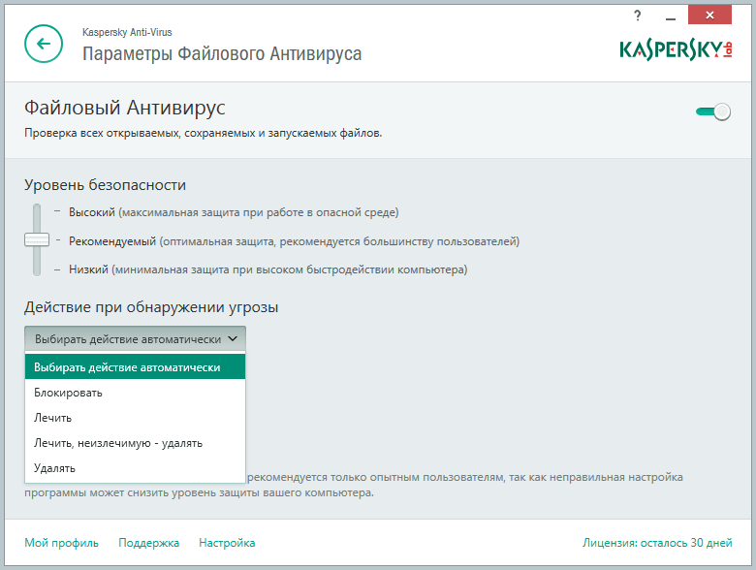756x570 pixels.
Task: Open help with the question mark icon
Action: pos(638,16)
